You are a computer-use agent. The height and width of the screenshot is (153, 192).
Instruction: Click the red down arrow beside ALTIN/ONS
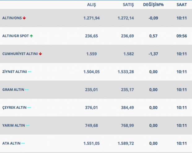coord(24,18)
